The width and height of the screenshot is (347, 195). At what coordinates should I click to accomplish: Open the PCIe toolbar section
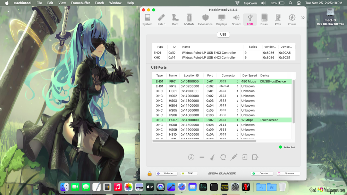click(278, 20)
